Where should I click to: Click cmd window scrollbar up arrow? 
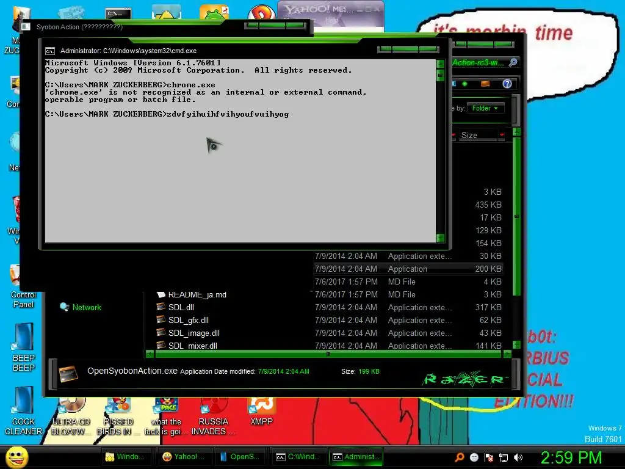pyautogui.click(x=441, y=64)
